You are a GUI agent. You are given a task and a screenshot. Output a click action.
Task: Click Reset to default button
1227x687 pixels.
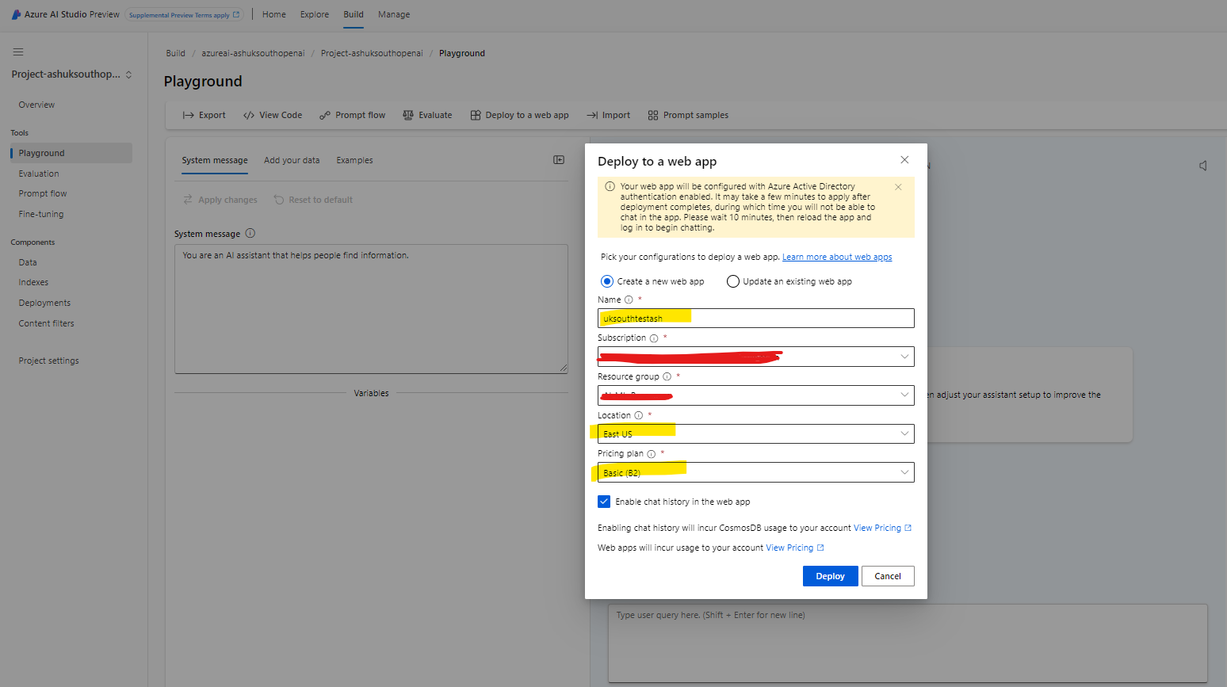click(313, 200)
